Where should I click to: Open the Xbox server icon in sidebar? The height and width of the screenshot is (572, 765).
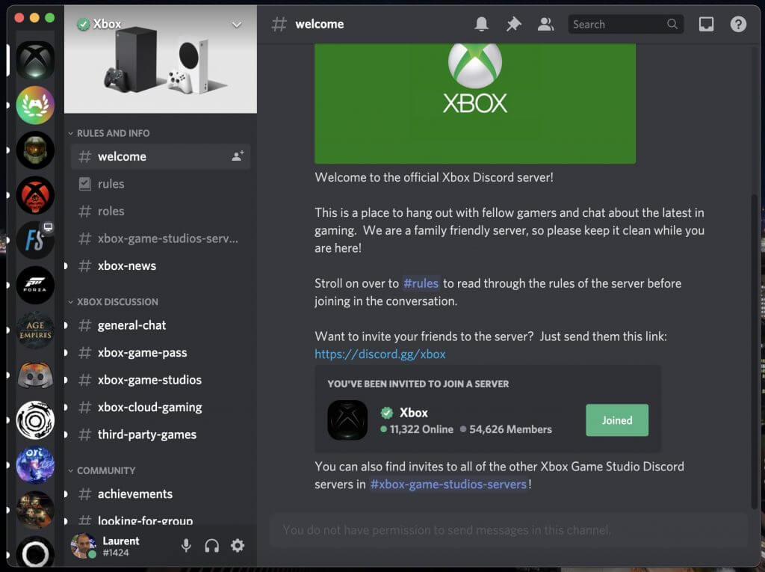[x=35, y=60]
